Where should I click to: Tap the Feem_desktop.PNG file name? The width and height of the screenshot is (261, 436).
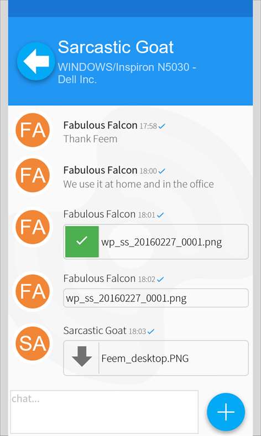(145, 358)
